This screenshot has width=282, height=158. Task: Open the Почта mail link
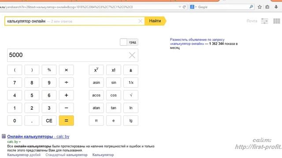click(x=252, y=21)
